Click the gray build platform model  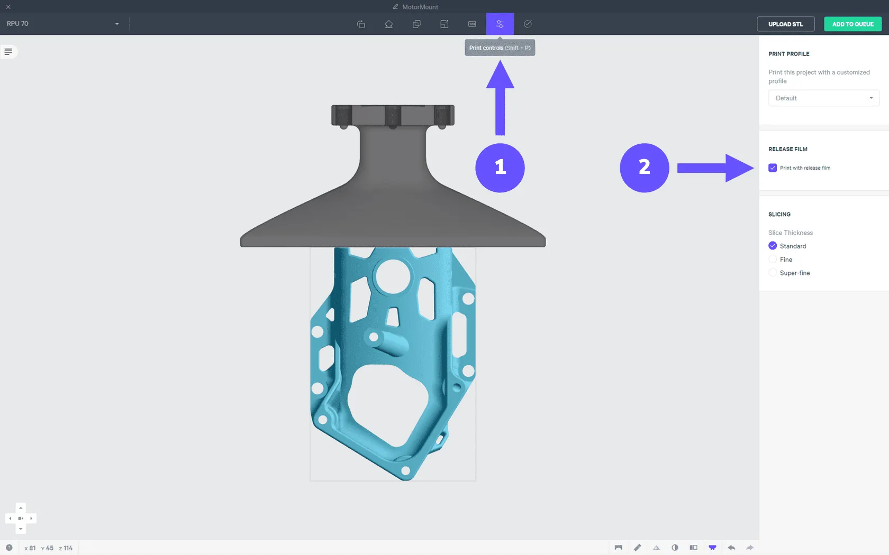click(393, 211)
